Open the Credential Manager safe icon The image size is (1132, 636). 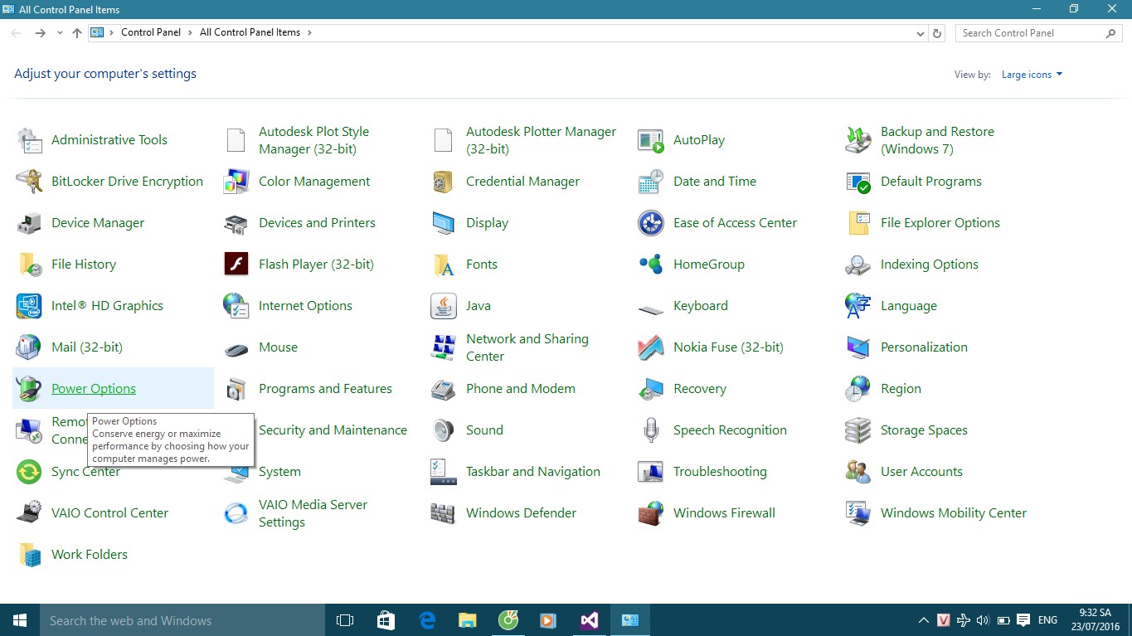coord(444,182)
